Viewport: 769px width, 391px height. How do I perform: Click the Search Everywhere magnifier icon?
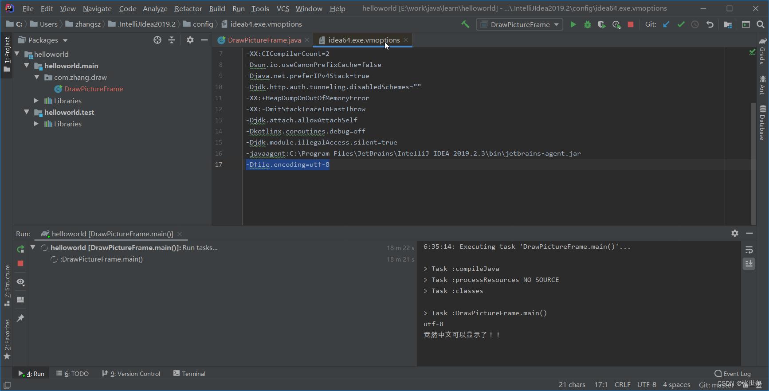(761, 24)
